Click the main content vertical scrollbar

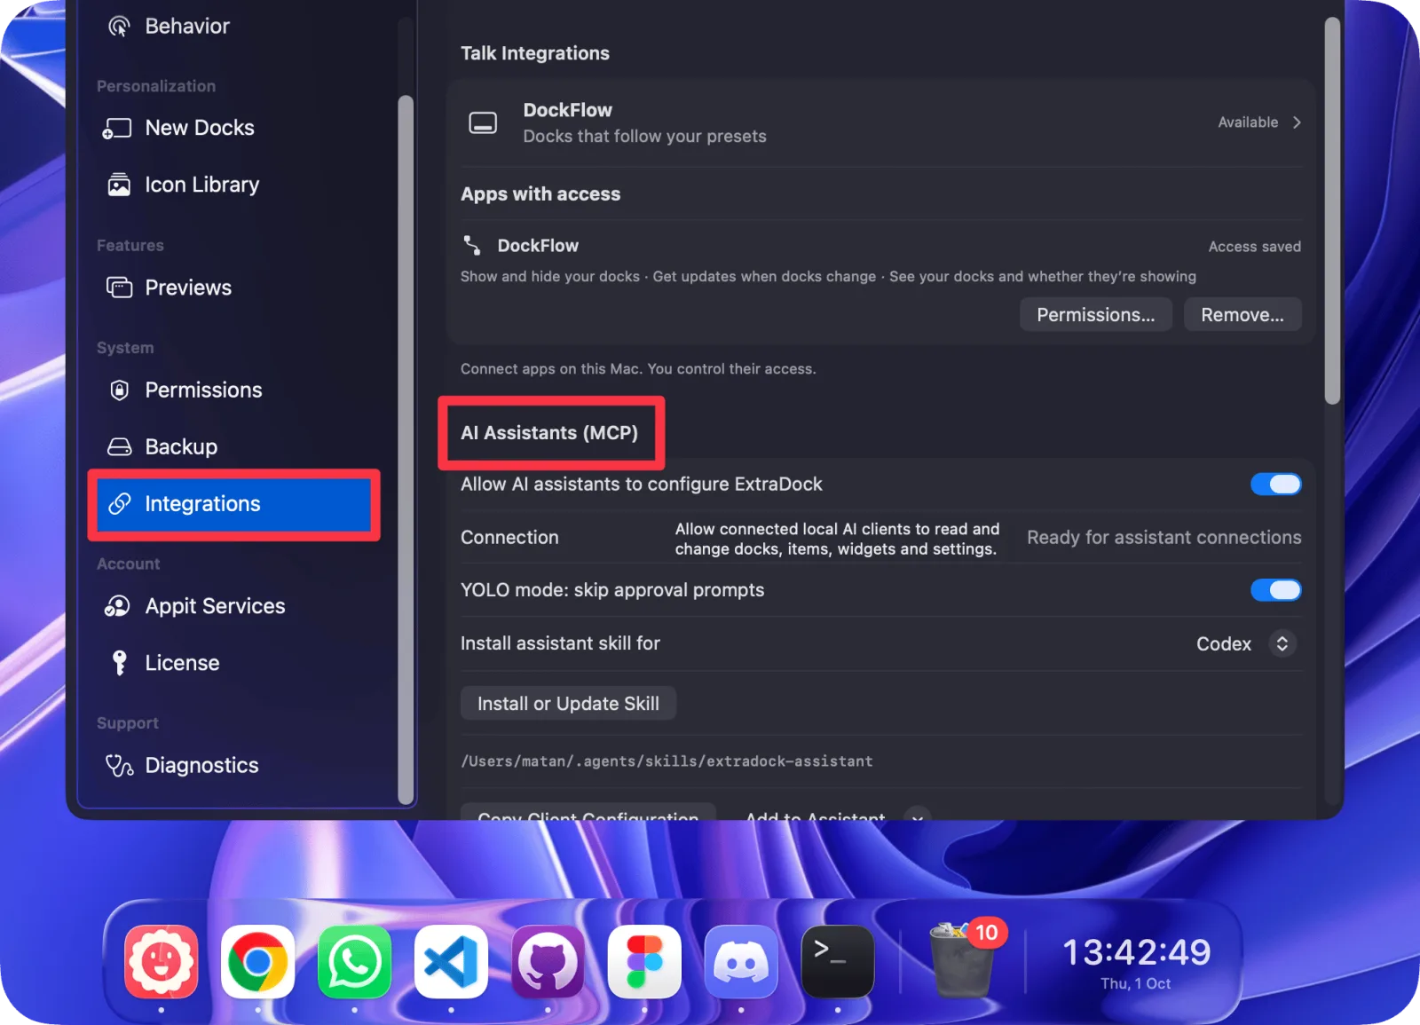pos(1332,211)
